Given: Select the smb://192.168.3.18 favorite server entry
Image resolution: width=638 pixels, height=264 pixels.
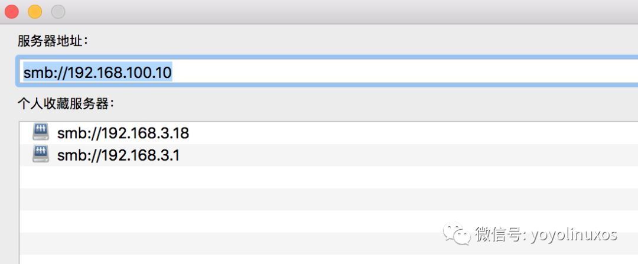Looking at the screenshot, I should [329, 133].
